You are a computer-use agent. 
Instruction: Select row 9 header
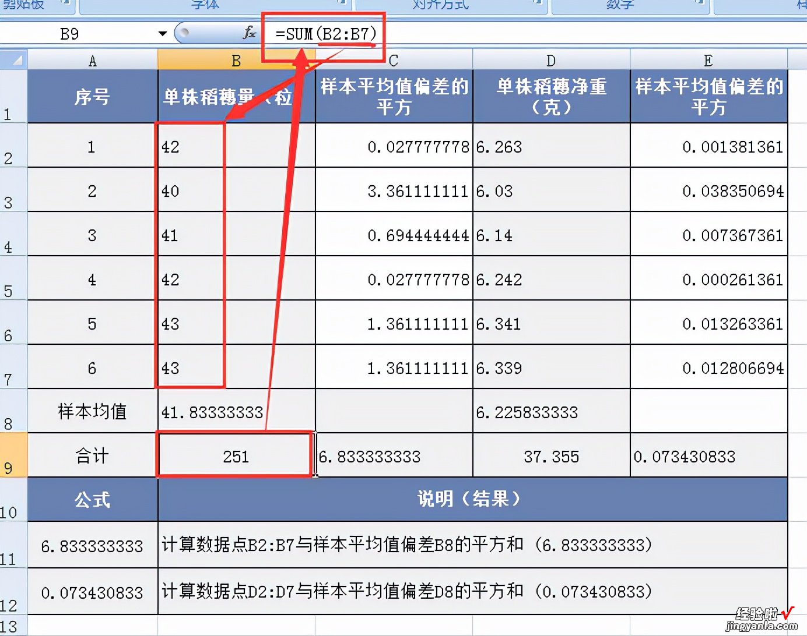point(13,455)
